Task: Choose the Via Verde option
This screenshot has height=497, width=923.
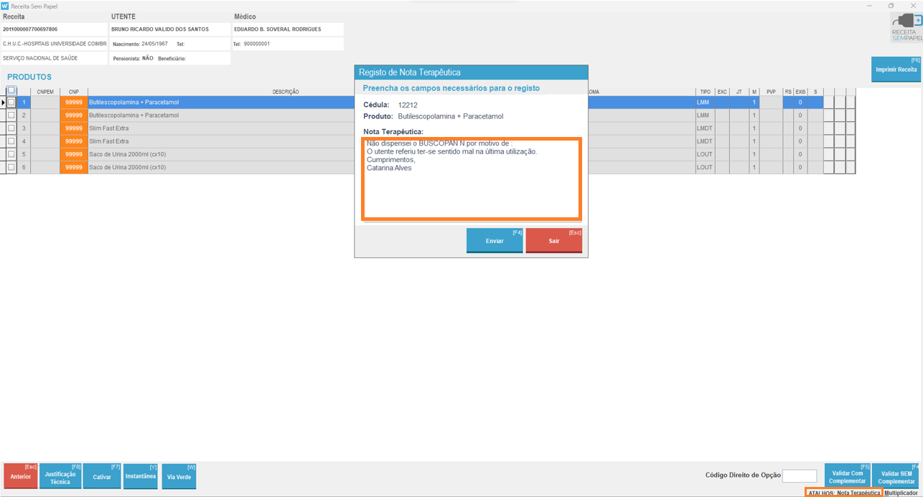Action: pyautogui.click(x=179, y=477)
